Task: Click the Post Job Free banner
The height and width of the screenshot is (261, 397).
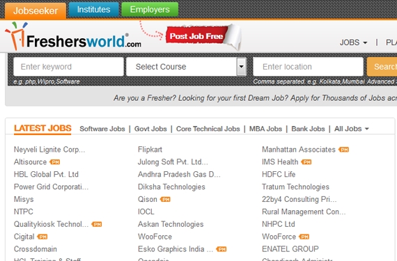Action: 203,37
